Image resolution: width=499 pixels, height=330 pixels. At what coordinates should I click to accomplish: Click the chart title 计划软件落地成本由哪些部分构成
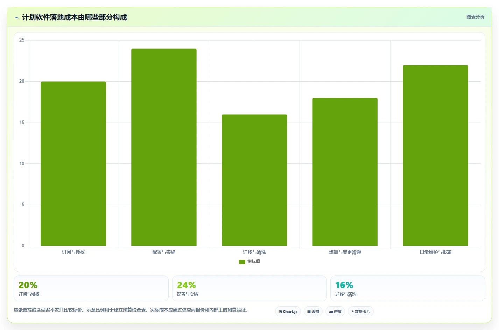pyautogui.click(x=74, y=17)
